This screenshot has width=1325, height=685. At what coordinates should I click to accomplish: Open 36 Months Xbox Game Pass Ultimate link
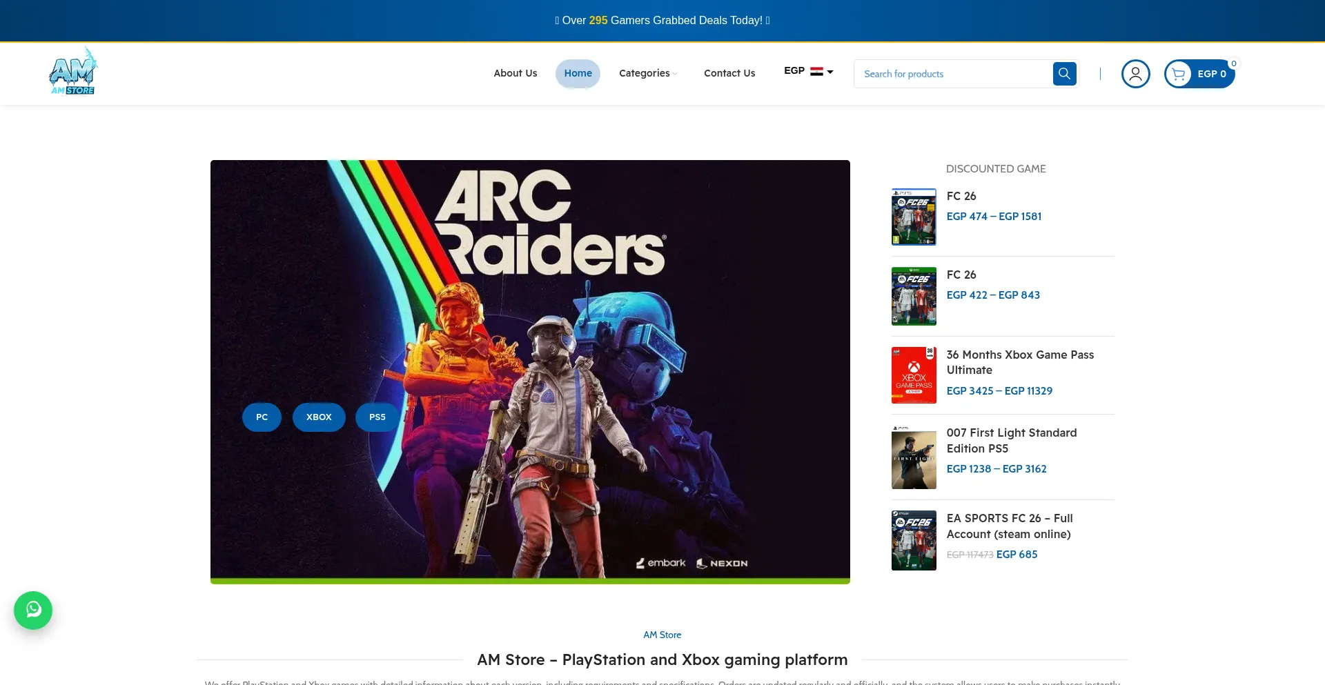coord(1020,363)
